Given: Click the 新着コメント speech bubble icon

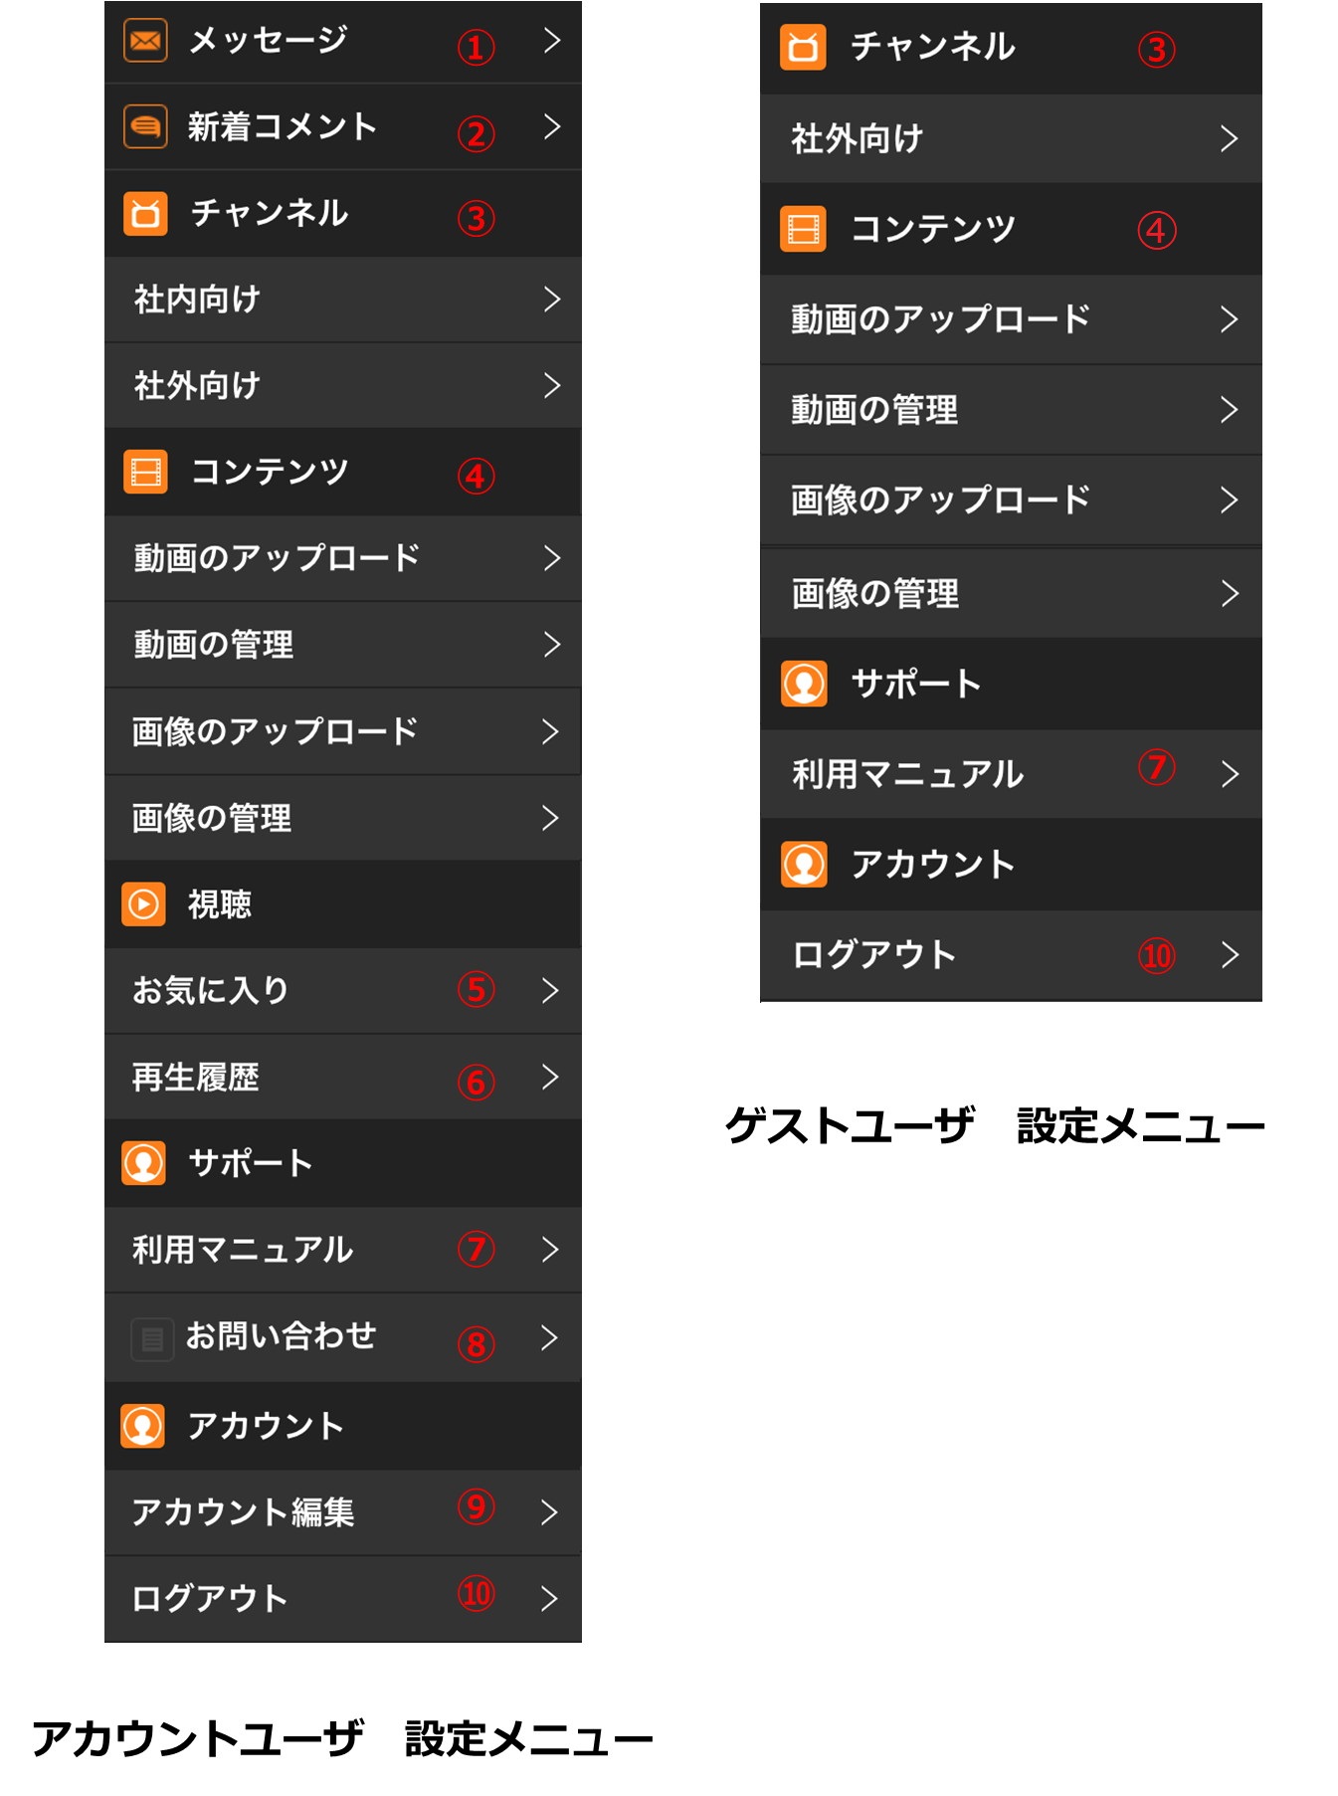Looking at the screenshot, I should (145, 126).
